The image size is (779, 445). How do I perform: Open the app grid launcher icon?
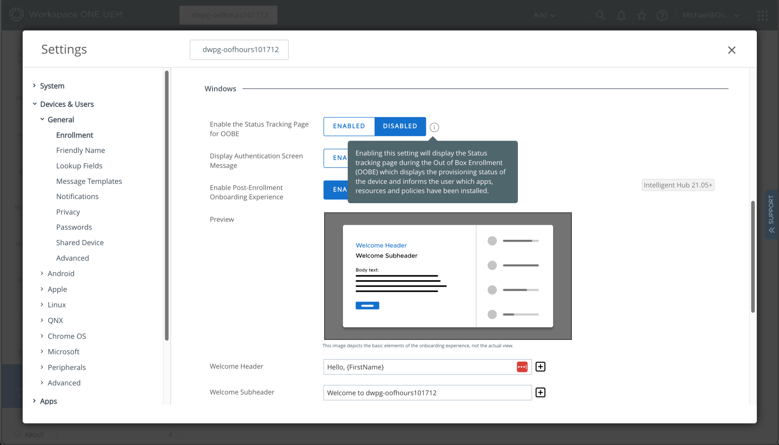(x=763, y=15)
